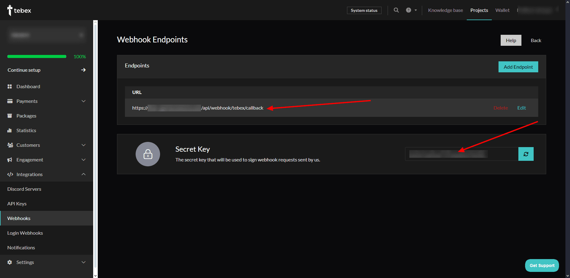Click the Customers people icon
Viewport: 570px width, 278px height.
[10, 145]
